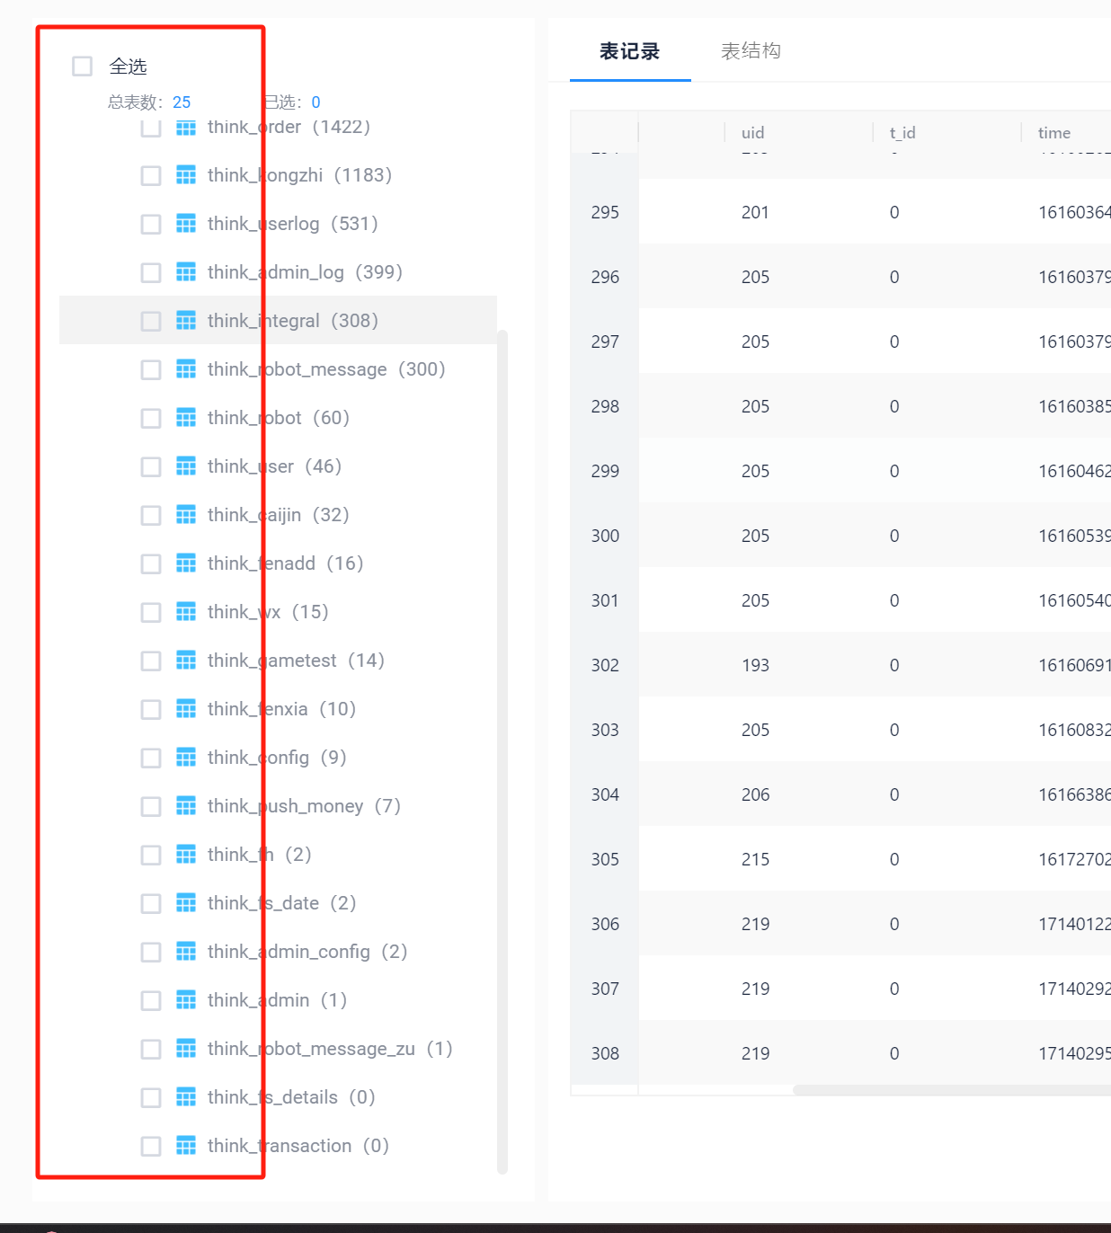
Task: Tick the checkbox for think_integral
Action: click(x=151, y=321)
